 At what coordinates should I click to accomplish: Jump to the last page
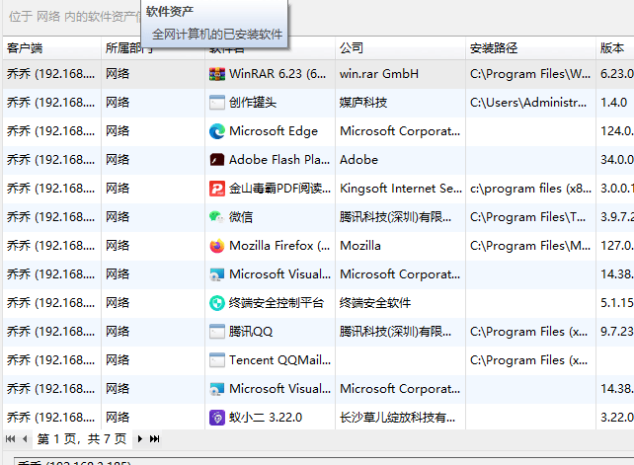point(154,438)
